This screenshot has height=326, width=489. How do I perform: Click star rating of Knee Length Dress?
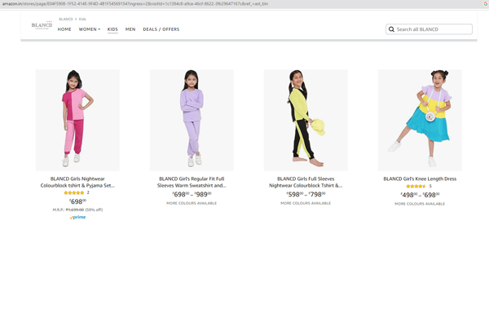click(415, 187)
